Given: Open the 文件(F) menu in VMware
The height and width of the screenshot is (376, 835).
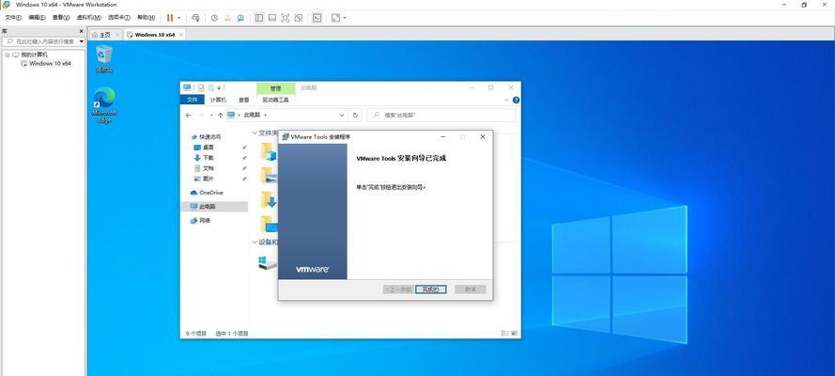Looking at the screenshot, I should coord(13,18).
